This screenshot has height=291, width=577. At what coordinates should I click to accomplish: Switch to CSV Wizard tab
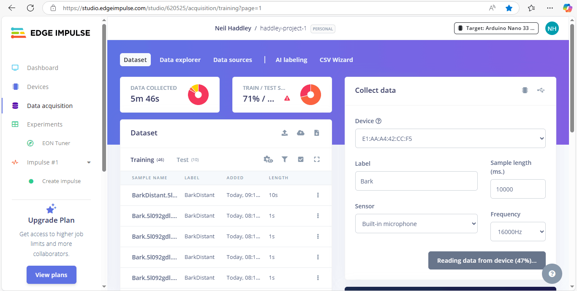pos(336,60)
